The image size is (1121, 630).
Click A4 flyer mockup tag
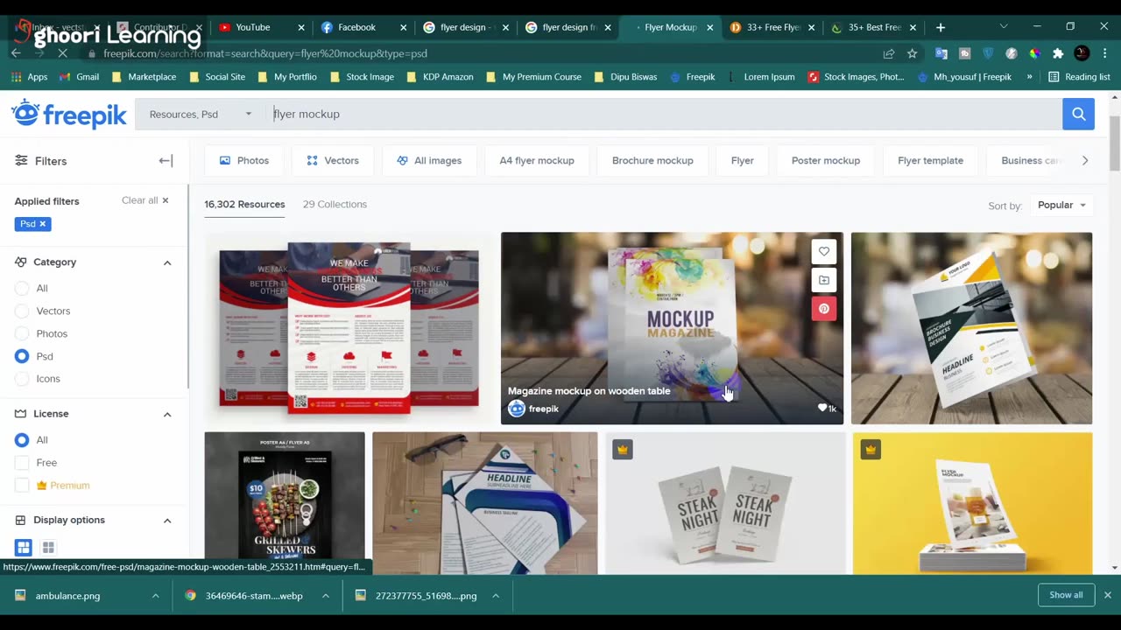[537, 161]
